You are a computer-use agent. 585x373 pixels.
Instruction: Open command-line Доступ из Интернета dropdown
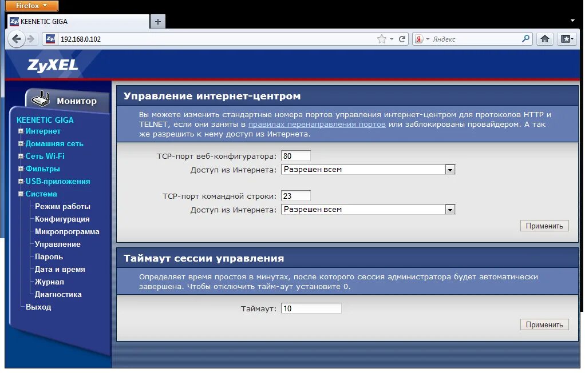[368, 210]
